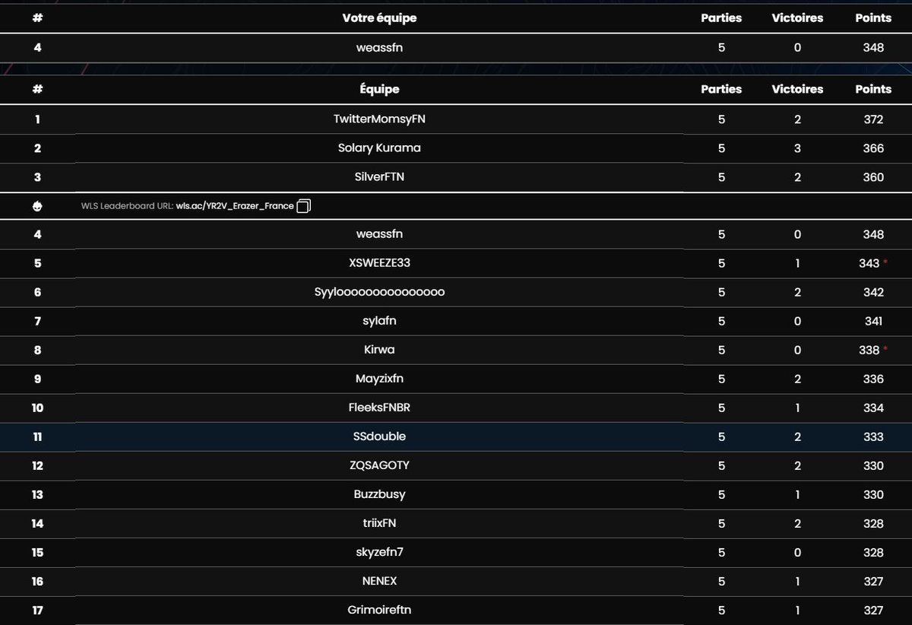Select team FleeksFNBR
Image resolution: width=912 pixels, height=625 pixels.
(x=379, y=408)
